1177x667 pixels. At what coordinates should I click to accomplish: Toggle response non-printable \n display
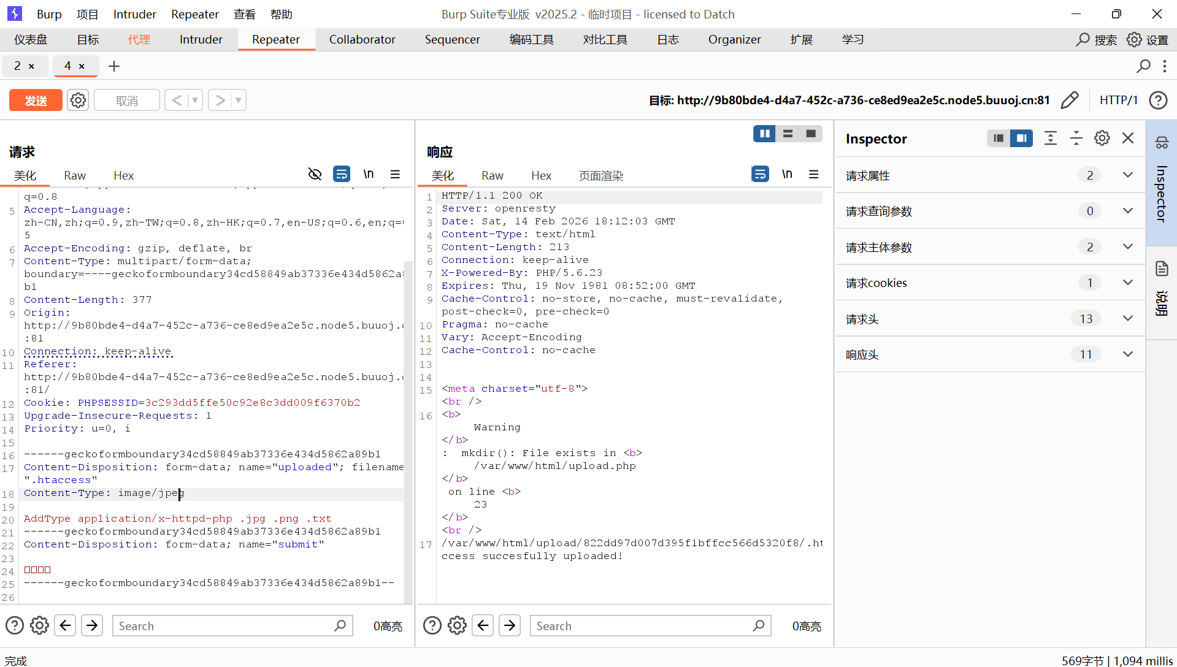787,174
